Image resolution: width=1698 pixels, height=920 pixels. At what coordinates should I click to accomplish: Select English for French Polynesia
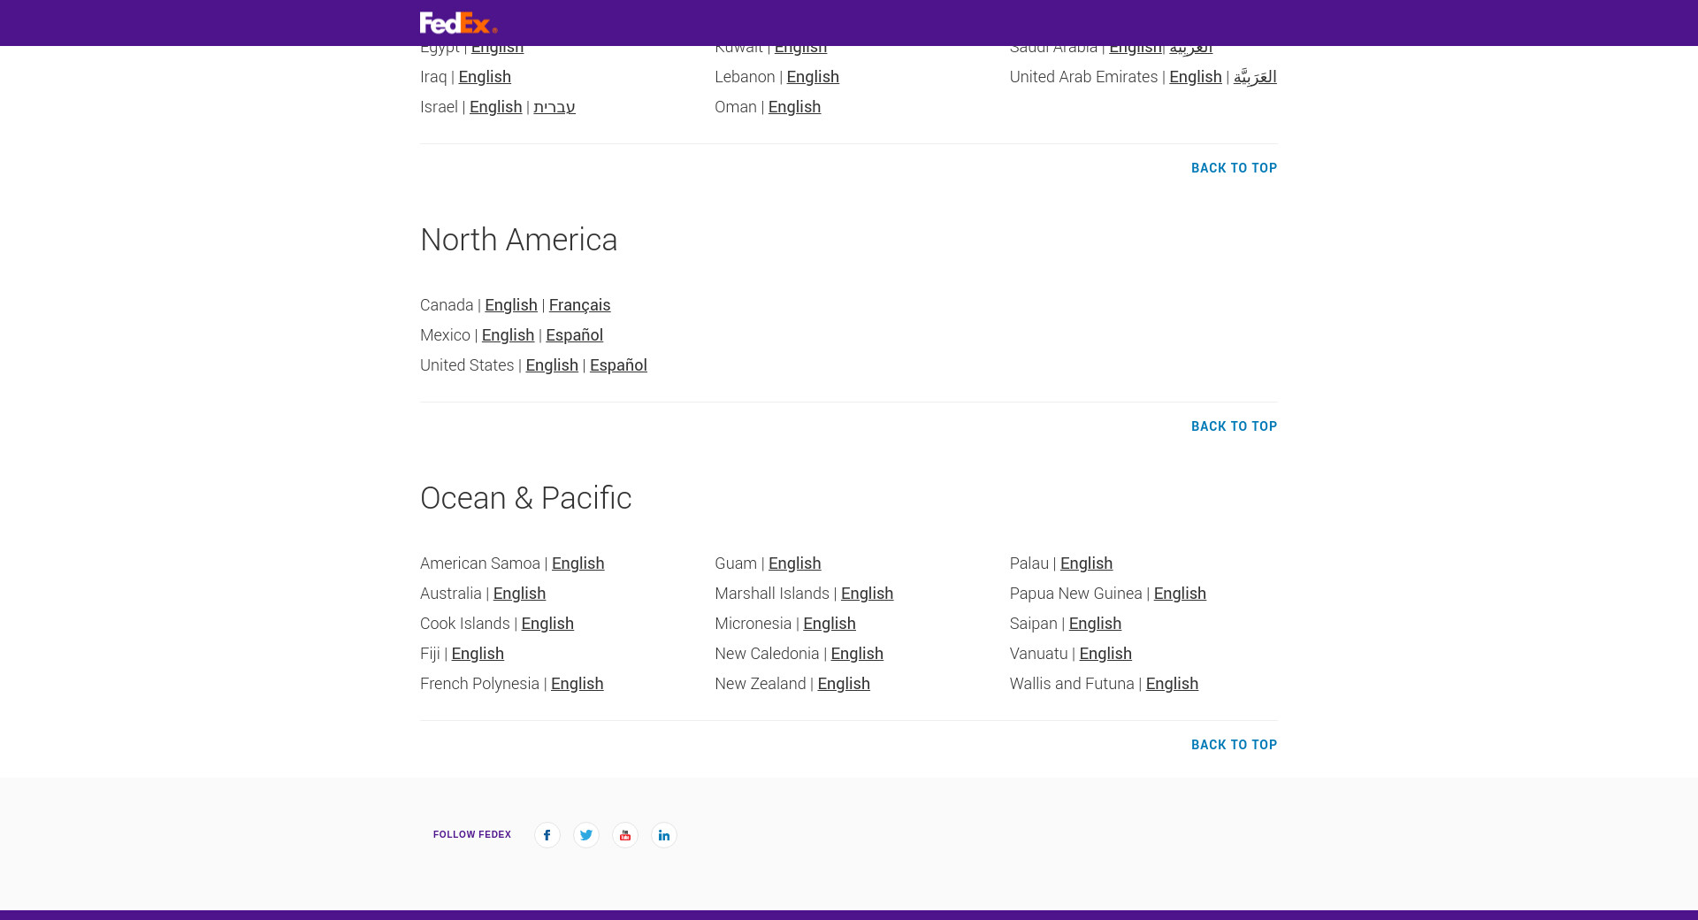tap(577, 684)
